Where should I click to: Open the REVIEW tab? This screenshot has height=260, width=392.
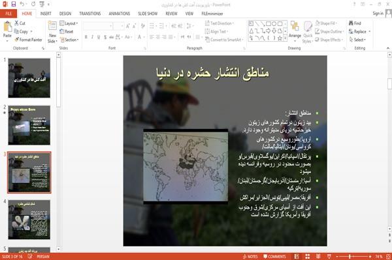pos(171,14)
